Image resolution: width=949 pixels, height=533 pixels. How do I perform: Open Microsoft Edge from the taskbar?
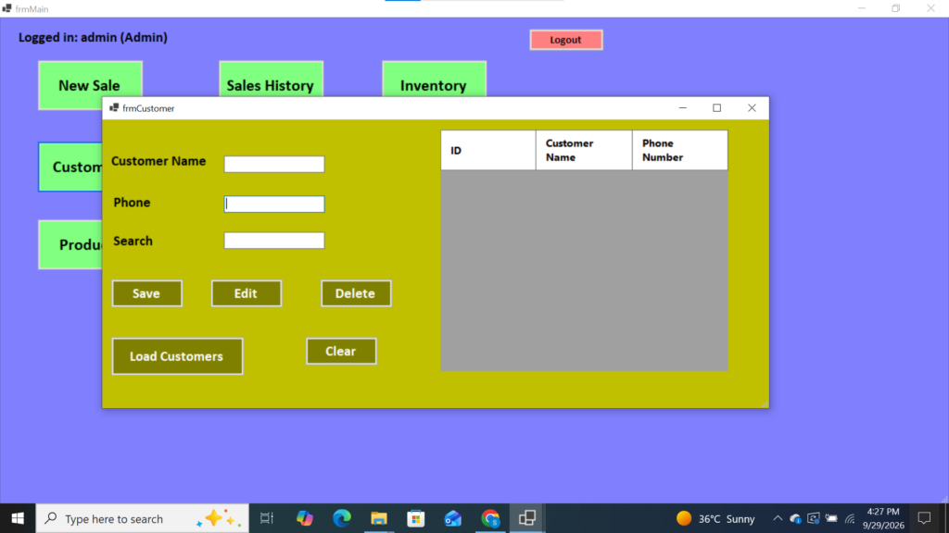pyautogui.click(x=341, y=518)
